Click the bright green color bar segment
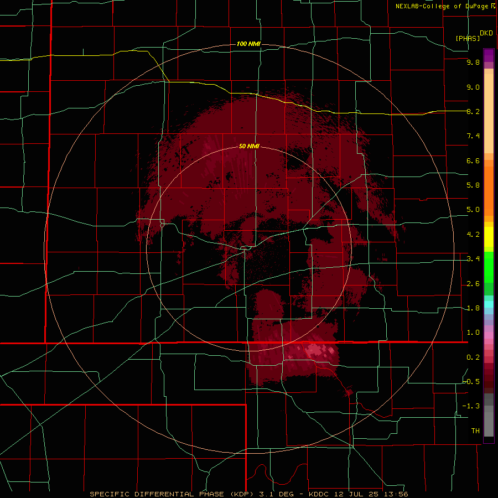The height and width of the screenshot is (498, 498). point(489,267)
